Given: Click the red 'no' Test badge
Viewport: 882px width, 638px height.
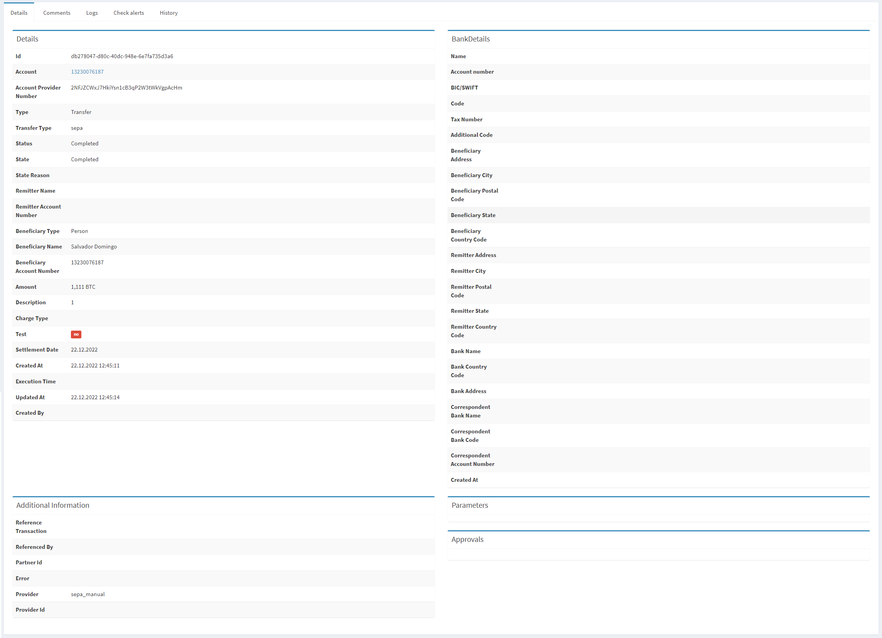Looking at the screenshot, I should [76, 335].
